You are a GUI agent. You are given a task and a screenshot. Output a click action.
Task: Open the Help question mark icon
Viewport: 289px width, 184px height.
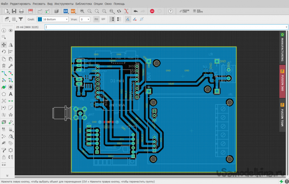[170, 11]
